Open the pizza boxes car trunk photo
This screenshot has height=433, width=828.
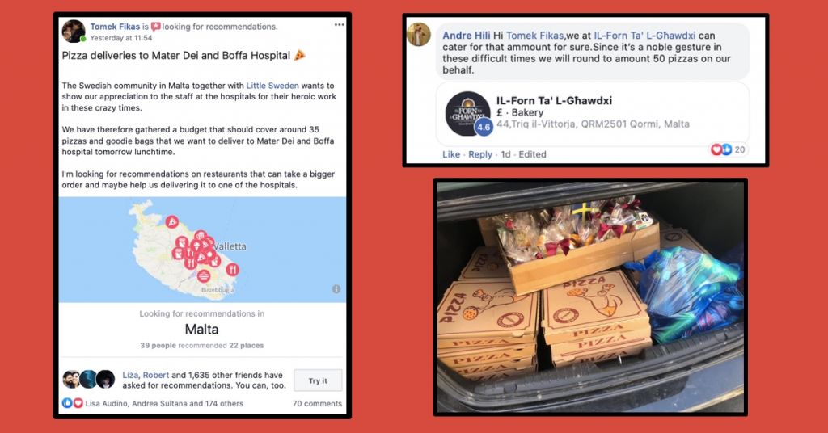coord(590,297)
